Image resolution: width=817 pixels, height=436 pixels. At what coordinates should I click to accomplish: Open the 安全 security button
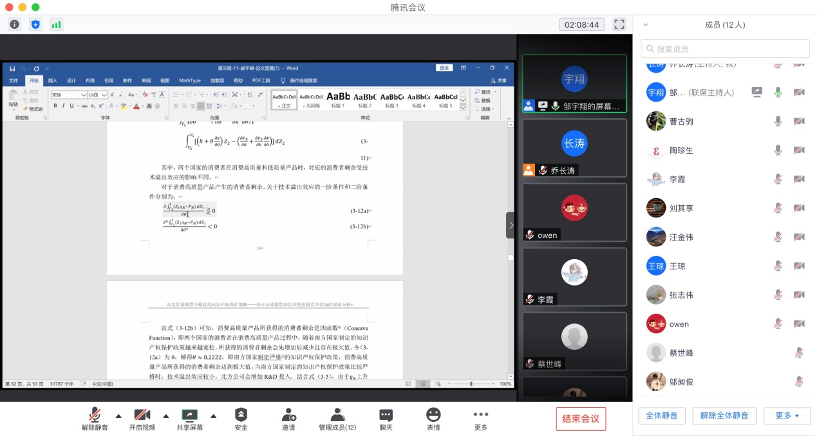click(x=241, y=419)
